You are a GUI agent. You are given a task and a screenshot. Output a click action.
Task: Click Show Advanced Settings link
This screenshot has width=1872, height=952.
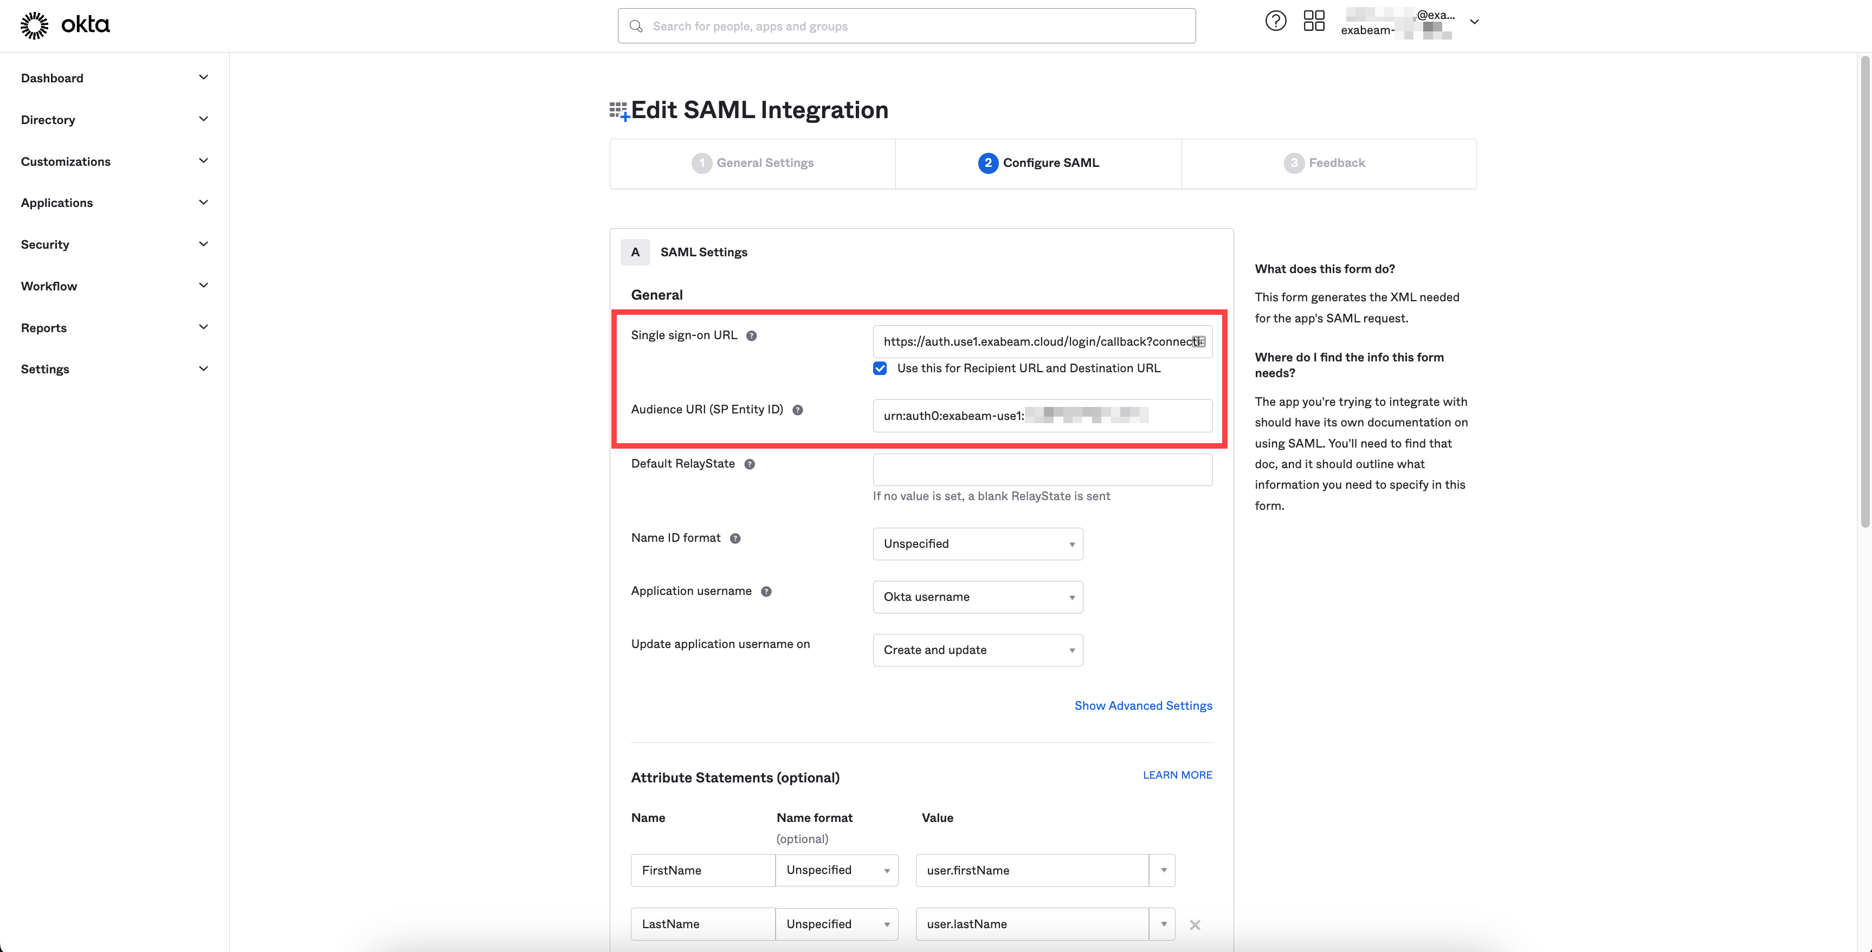1144,707
